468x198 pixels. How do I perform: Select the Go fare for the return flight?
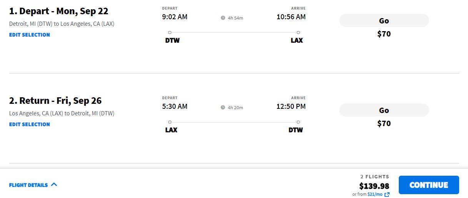pos(384,110)
